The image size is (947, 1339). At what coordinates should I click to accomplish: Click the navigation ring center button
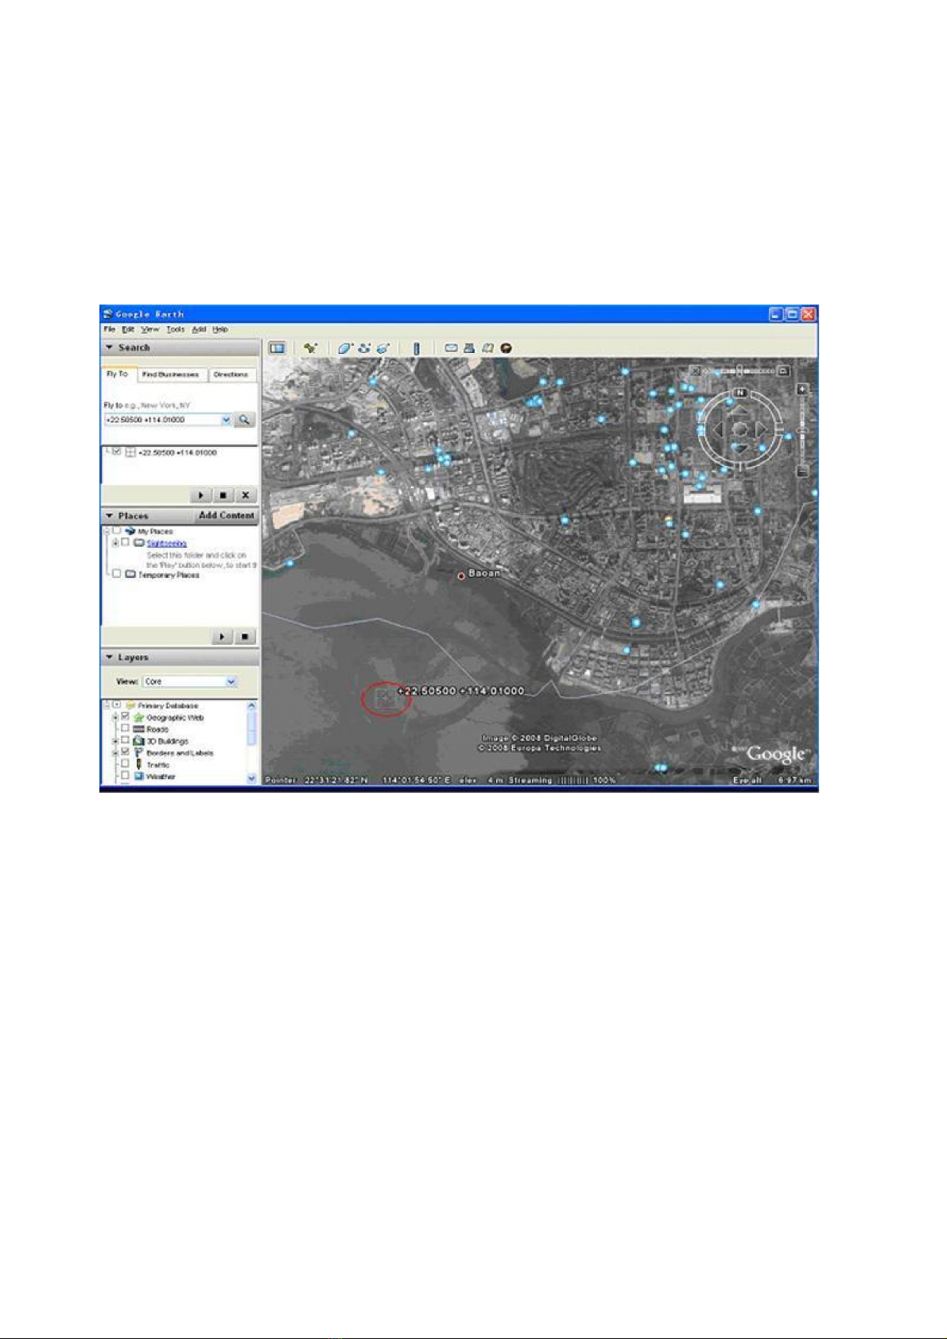[x=739, y=429]
